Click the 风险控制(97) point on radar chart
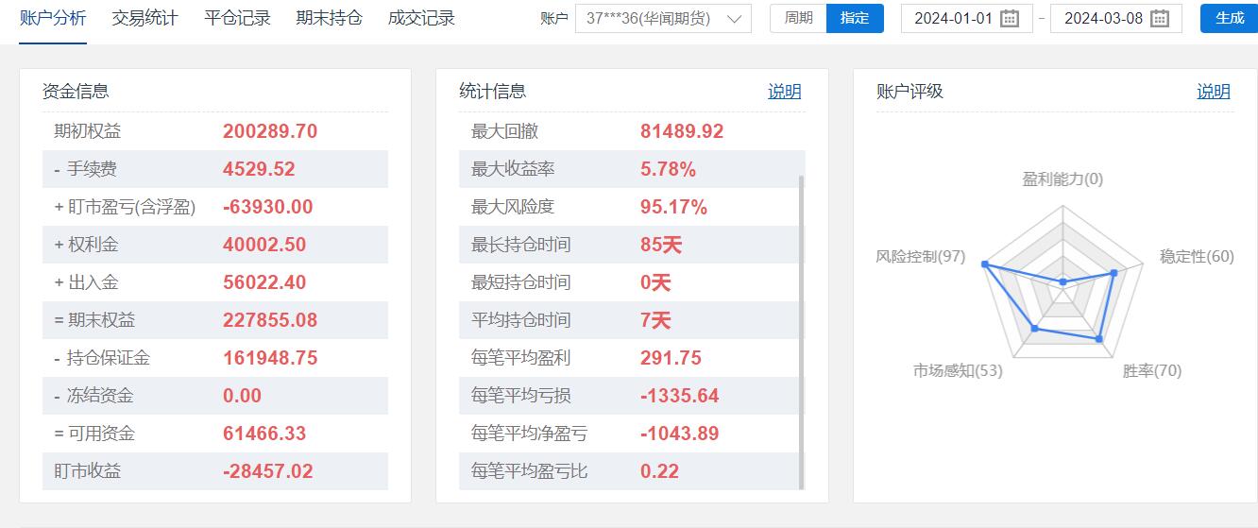This screenshot has width=1258, height=528. (x=985, y=265)
